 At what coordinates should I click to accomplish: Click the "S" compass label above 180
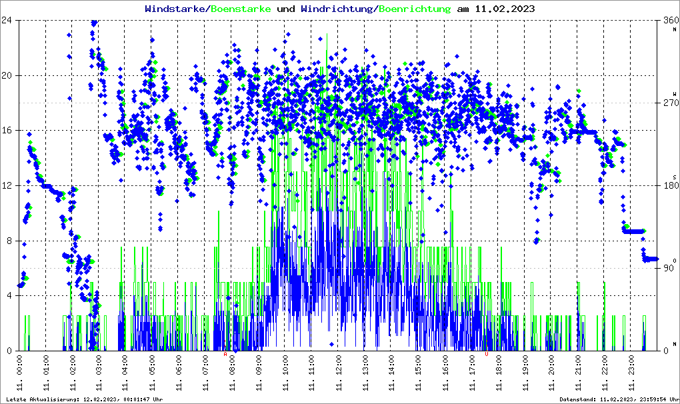675,177
